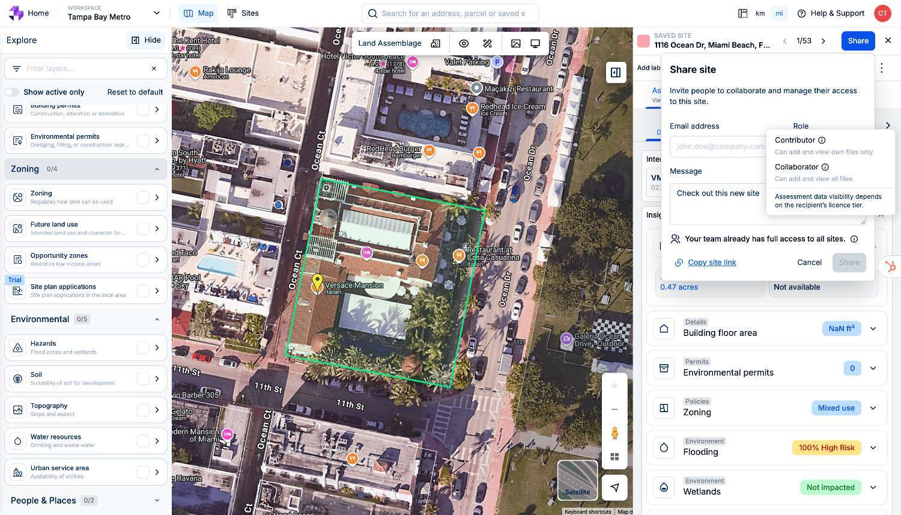Click the locate me arrow icon
This screenshot has height=515, width=901.
pos(614,487)
